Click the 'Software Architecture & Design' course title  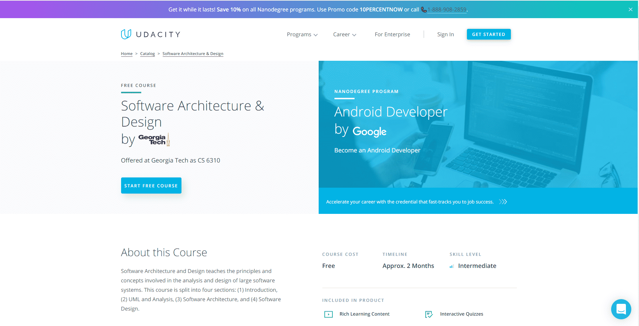coord(193,114)
